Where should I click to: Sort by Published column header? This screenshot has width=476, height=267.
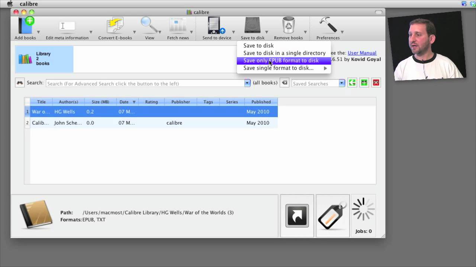point(261,102)
